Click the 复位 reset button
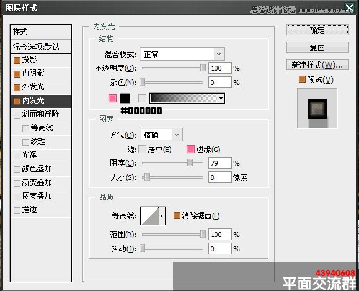The width and height of the screenshot is (359, 291). pyautogui.click(x=317, y=47)
